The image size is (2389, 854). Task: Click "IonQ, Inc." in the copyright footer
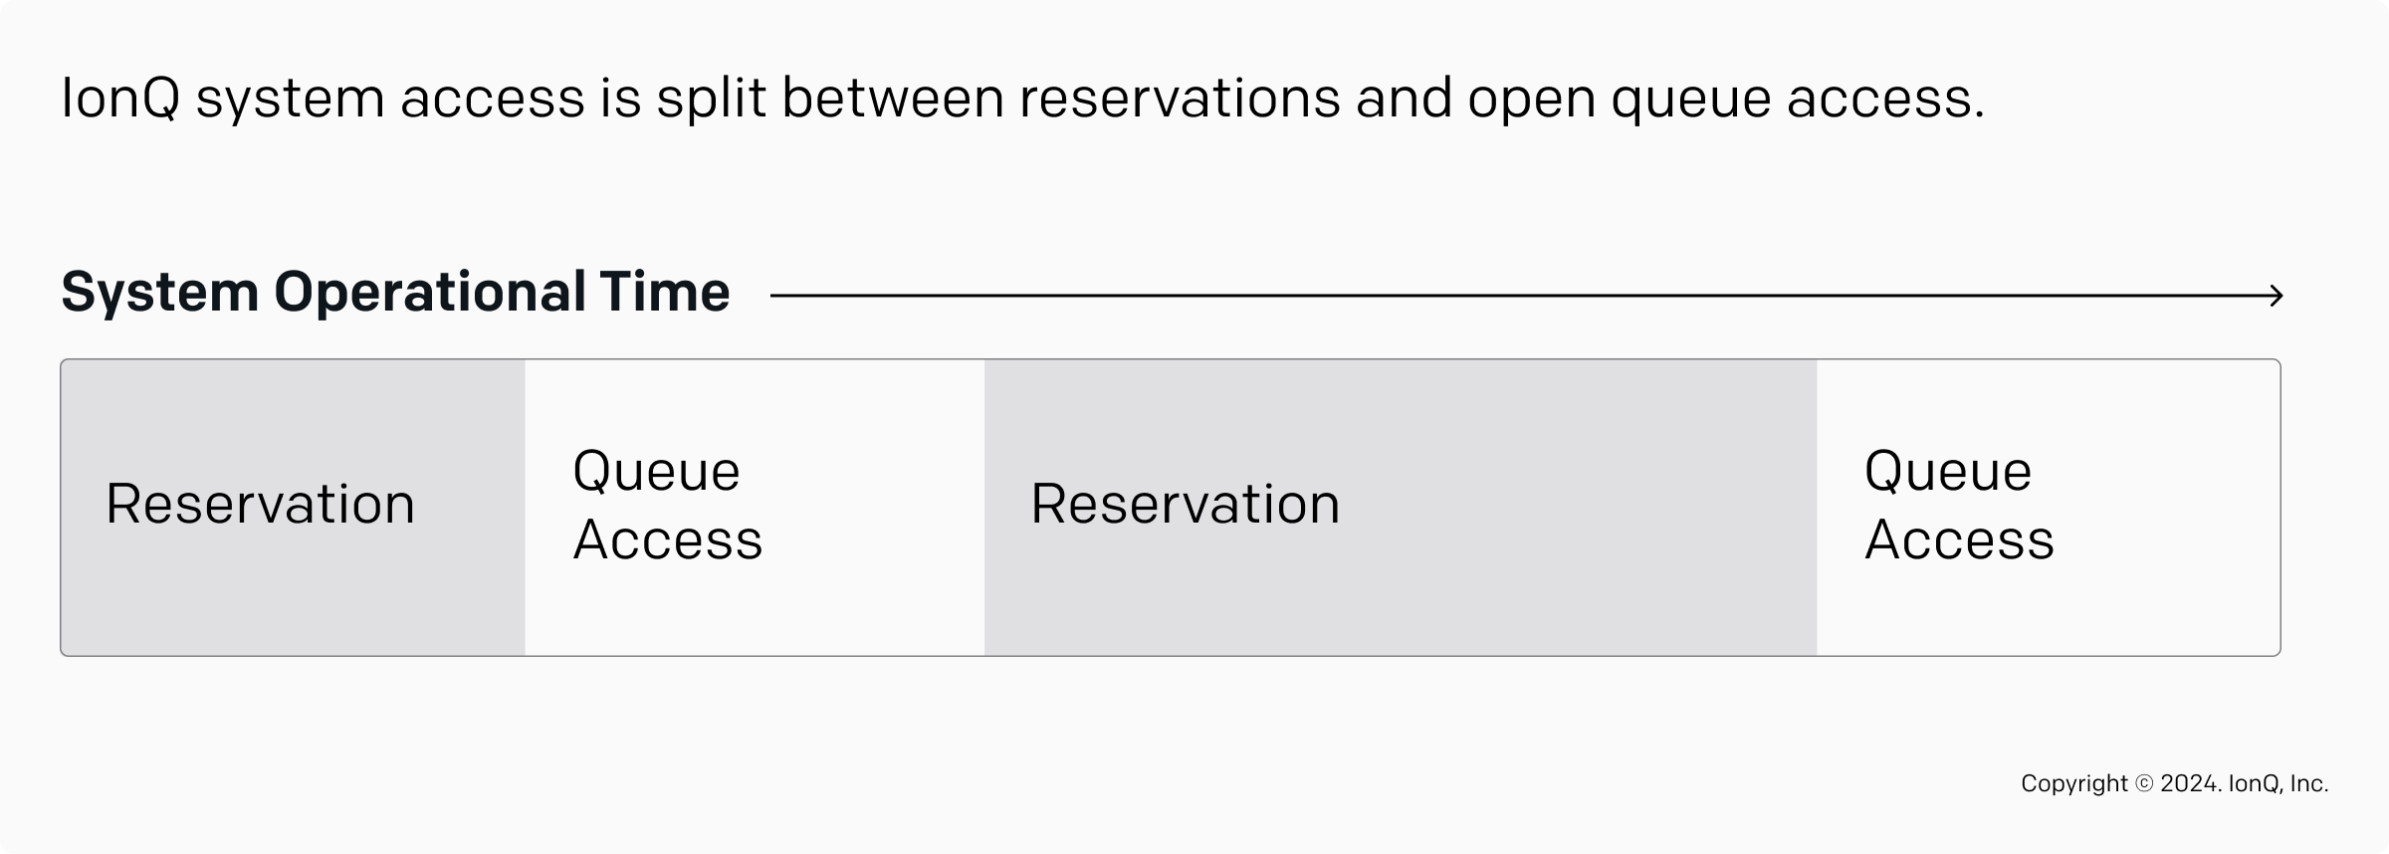(2279, 784)
